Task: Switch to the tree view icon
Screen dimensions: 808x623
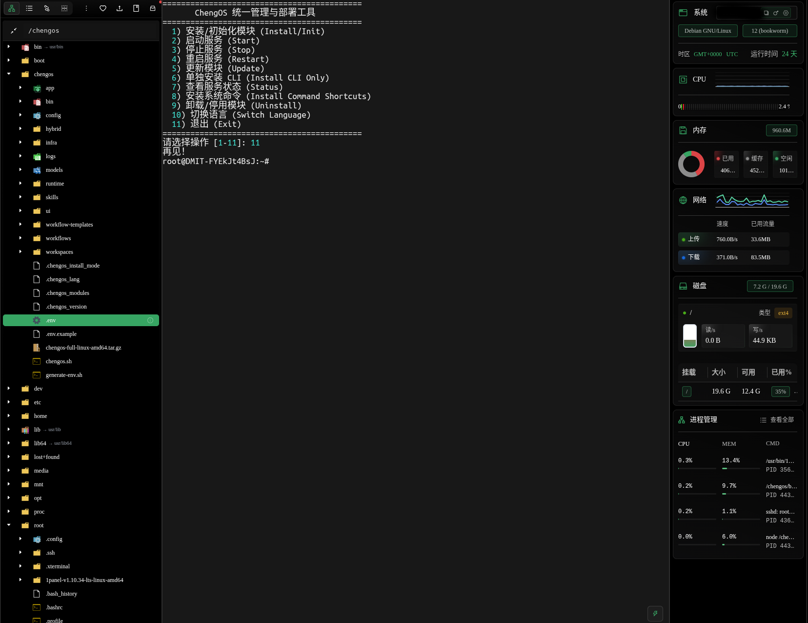Action: 12,8
